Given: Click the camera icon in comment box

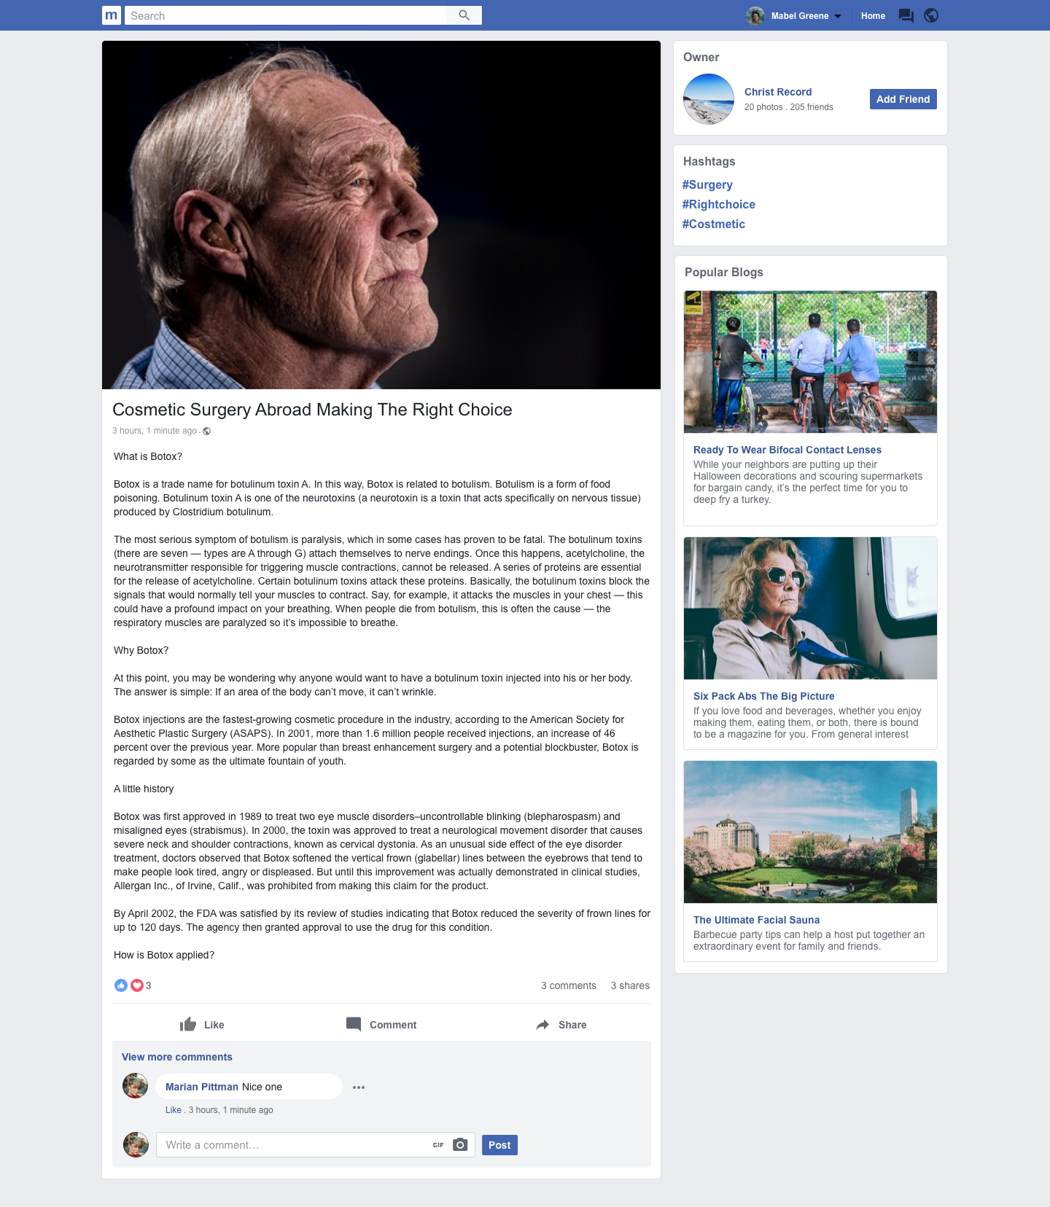Looking at the screenshot, I should click(460, 1144).
